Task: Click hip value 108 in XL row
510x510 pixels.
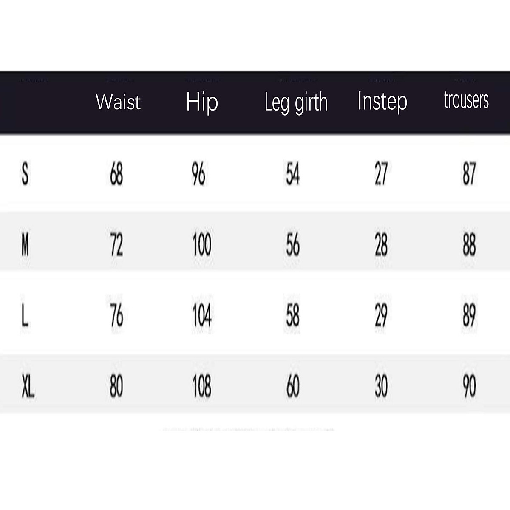Action: [201, 387]
